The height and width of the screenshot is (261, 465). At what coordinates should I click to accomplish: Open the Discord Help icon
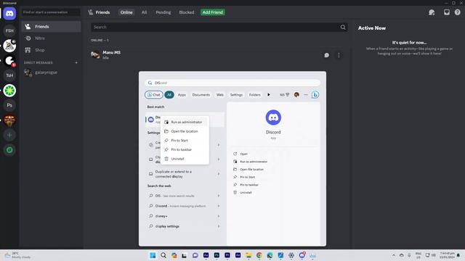[457, 12]
